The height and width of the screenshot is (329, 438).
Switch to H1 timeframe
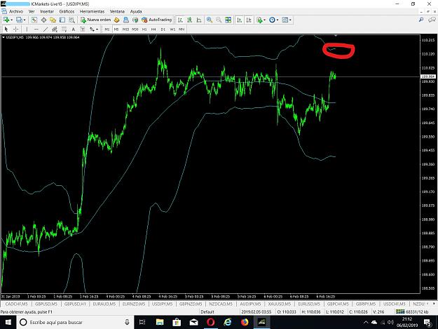(x=144, y=29)
